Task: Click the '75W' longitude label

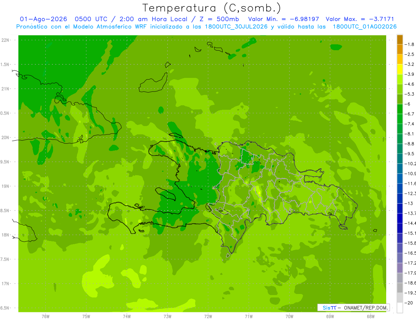Action: pyautogui.click(x=86, y=316)
